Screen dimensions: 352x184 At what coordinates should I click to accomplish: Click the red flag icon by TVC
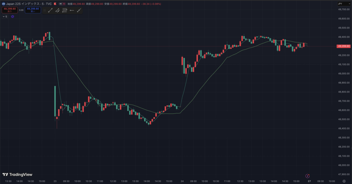click(55, 4)
